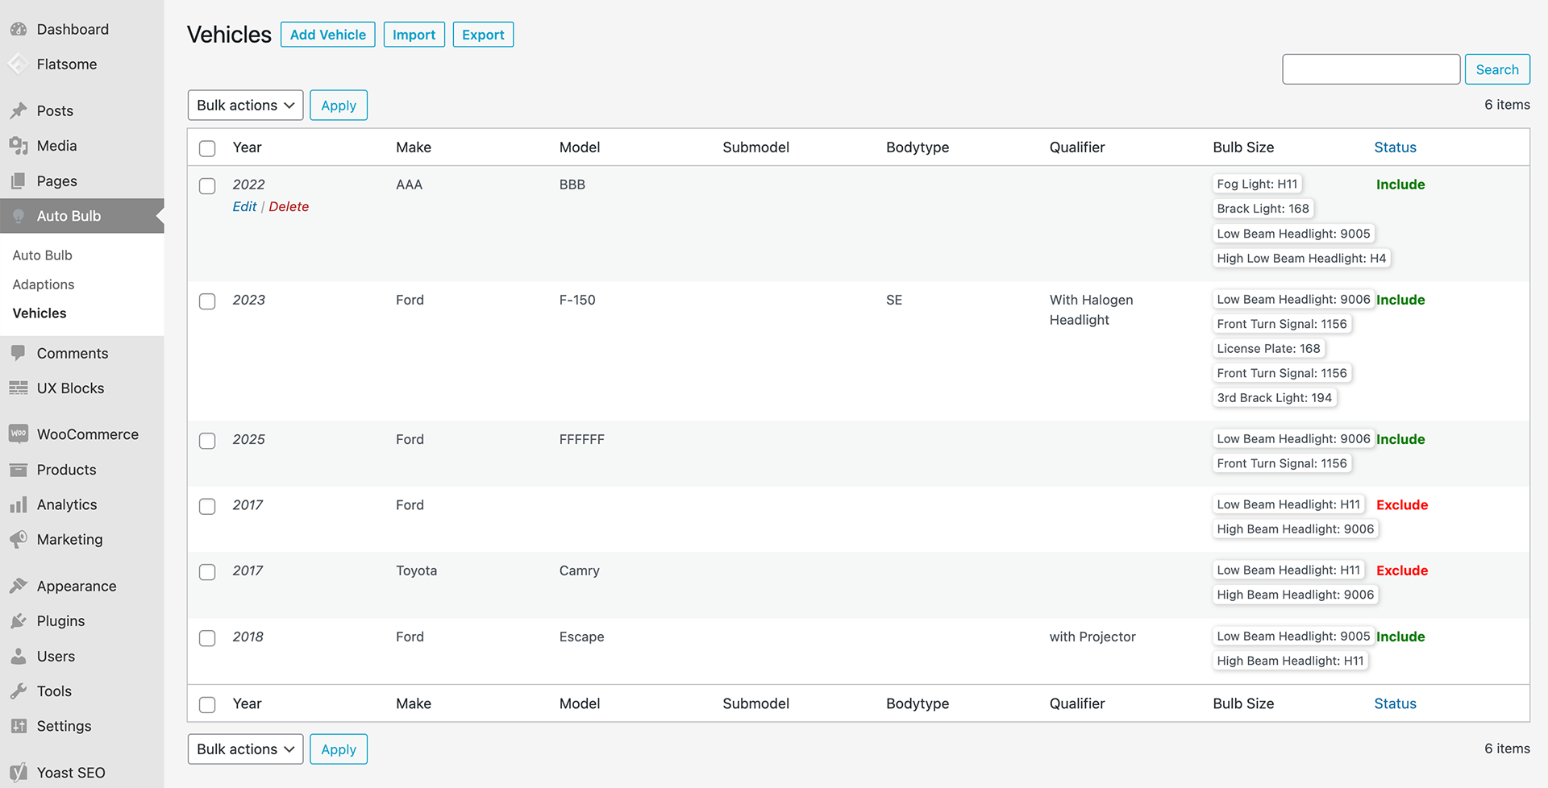Screen dimensions: 1548x788
Task: Click the Yoast SEO icon
Action: (x=19, y=772)
